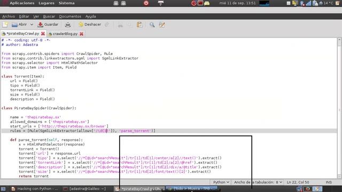Viewport: 342px width, 192px height.
Task: Click the 14 °C weather applet
Action: [x=326, y=3]
